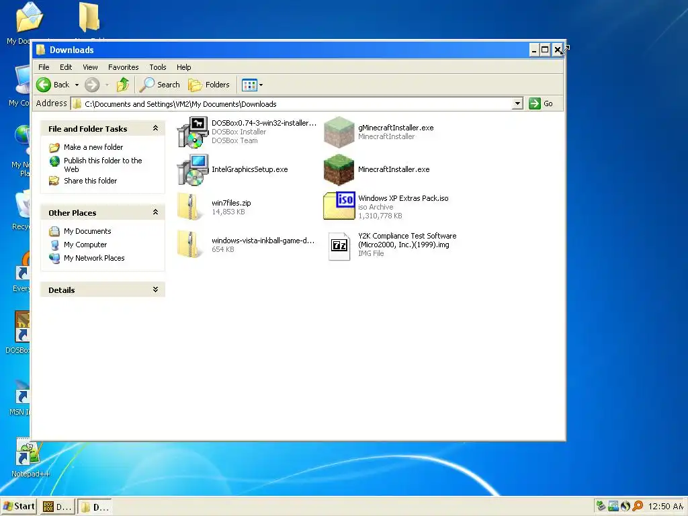Click the 12:50 AM clock
Screen dimensions: 688x516
coord(665,507)
